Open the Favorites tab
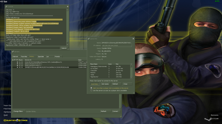Image resolution: width=222 pixels, height=124 pixels. 24,56
